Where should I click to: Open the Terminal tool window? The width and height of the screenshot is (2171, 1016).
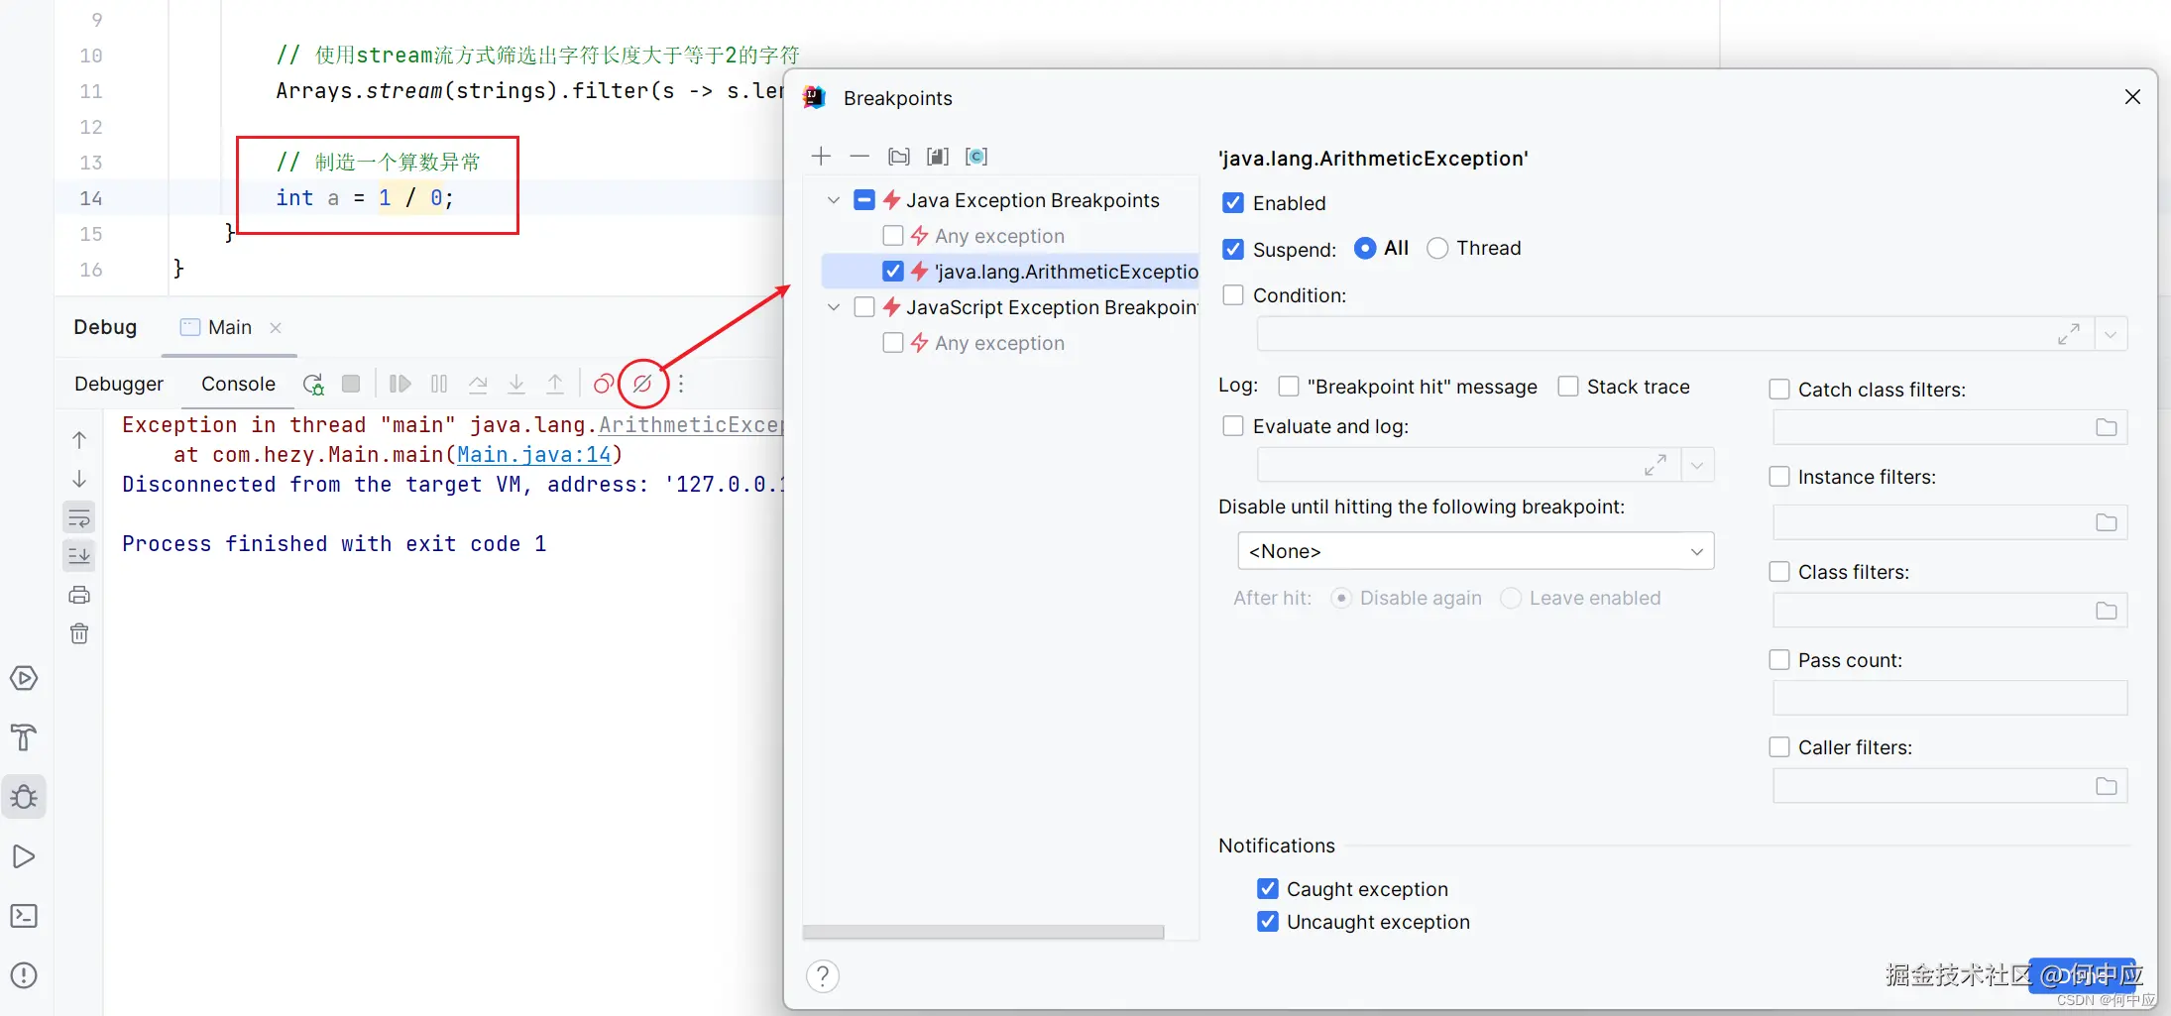(x=24, y=916)
